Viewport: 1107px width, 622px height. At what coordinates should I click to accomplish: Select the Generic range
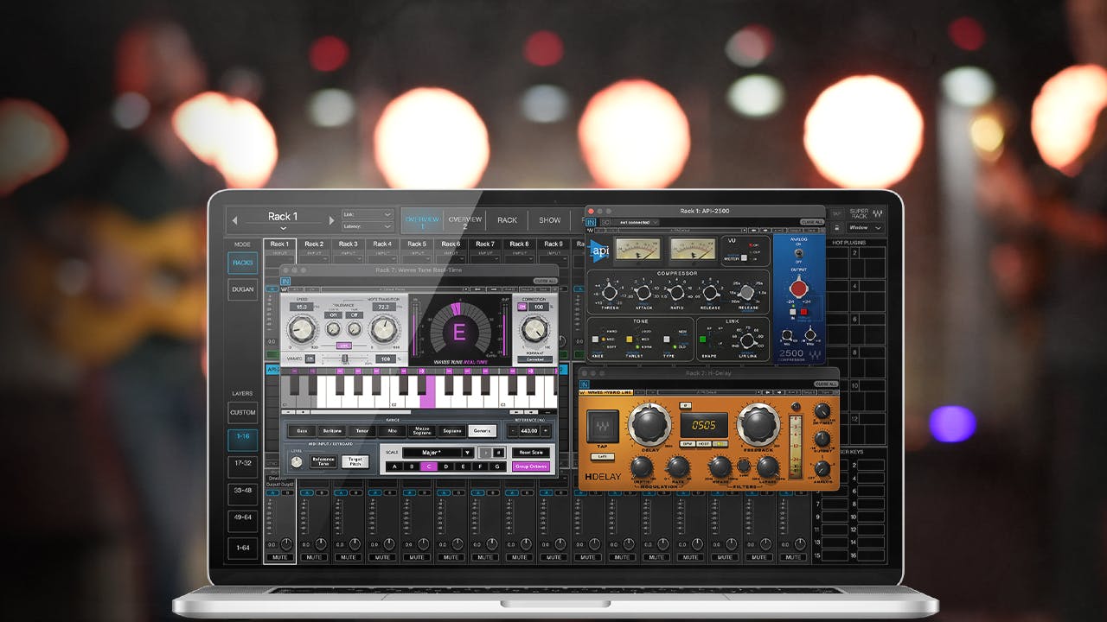pos(482,430)
